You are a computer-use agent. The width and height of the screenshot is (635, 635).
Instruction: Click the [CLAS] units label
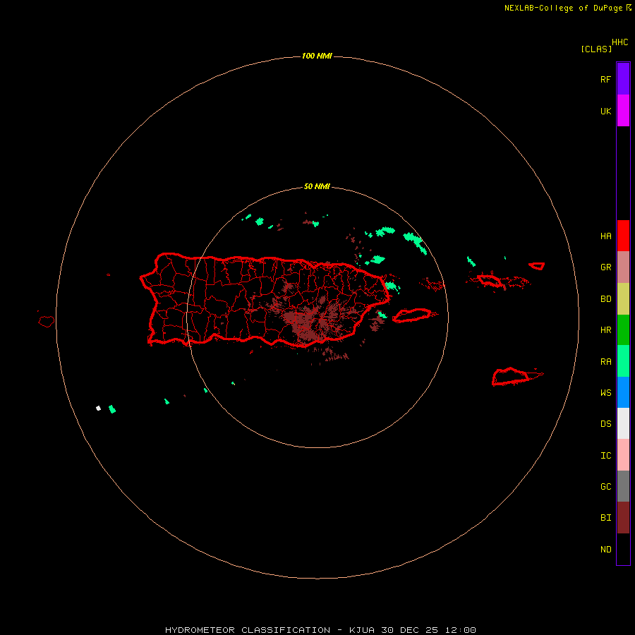(596, 49)
